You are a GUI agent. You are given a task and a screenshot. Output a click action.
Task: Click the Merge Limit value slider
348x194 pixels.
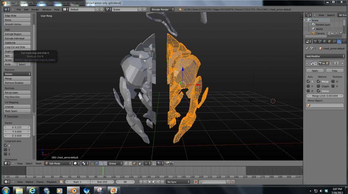(x=325, y=96)
